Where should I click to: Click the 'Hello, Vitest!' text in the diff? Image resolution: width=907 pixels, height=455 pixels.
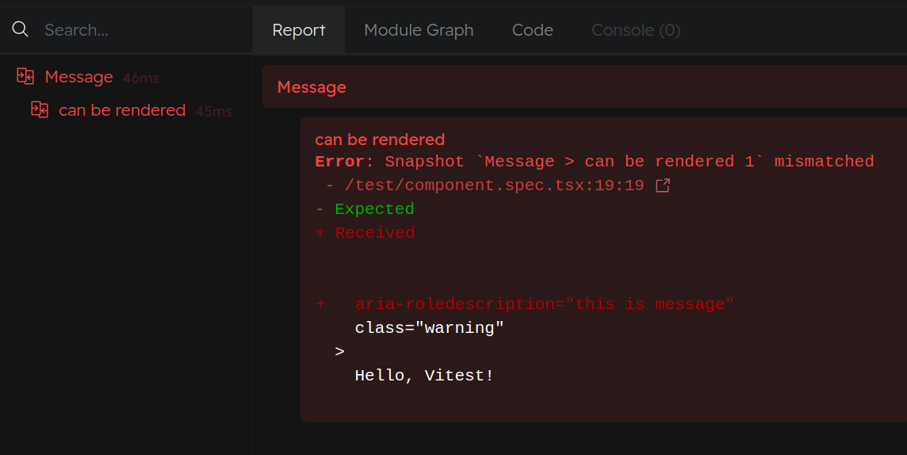coord(424,376)
